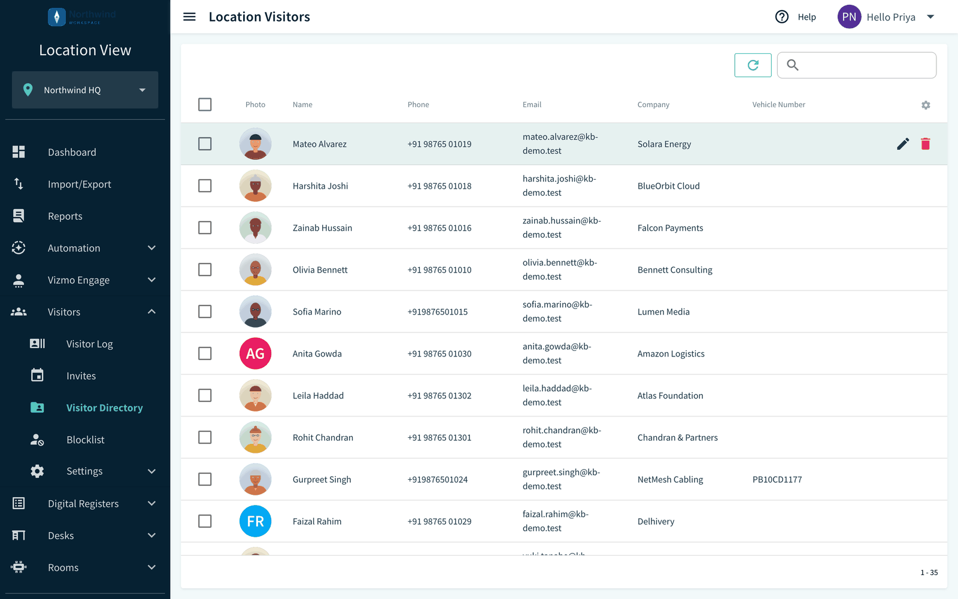Image resolution: width=958 pixels, height=599 pixels.
Task: Click the search magnifier icon
Action: click(x=793, y=65)
